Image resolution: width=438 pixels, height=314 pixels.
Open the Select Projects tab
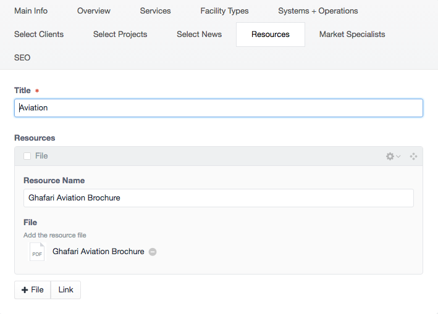tap(120, 35)
